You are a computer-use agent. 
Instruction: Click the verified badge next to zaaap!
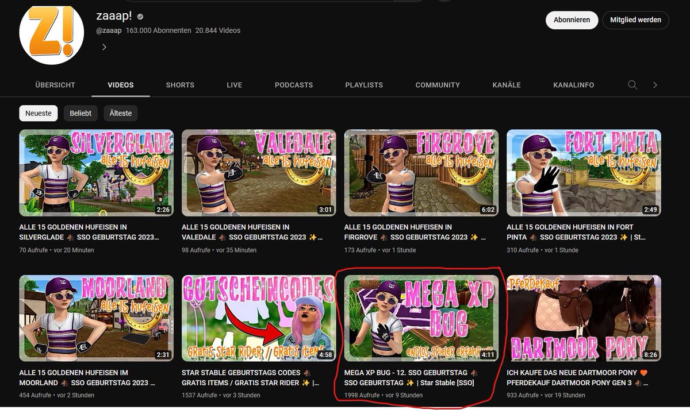click(x=139, y=16)
